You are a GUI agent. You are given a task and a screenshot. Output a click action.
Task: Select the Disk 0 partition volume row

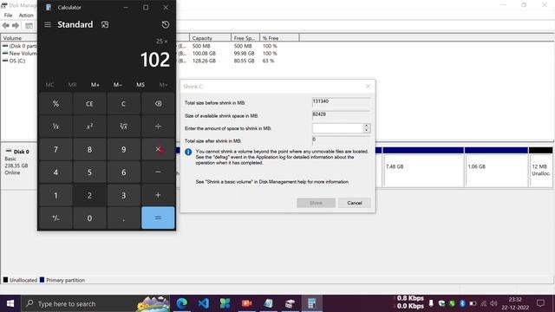tap(20, 46)
